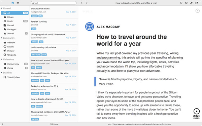Open the Parallax Scrolling post

tap(54, 25)
